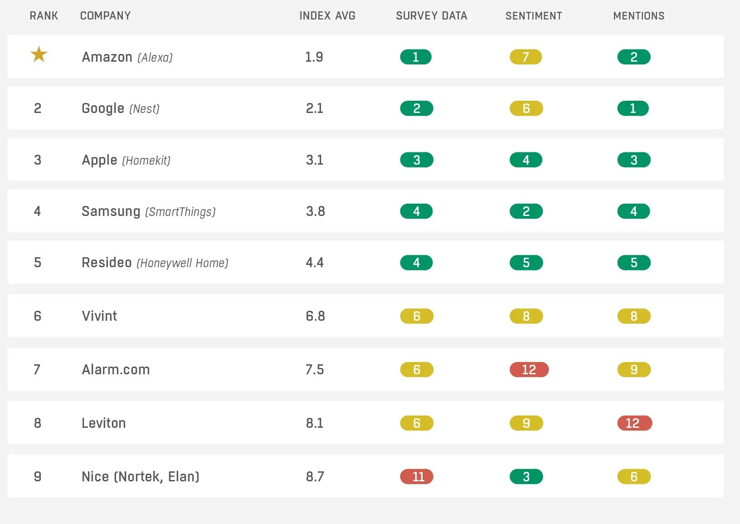Click the RANK column header

pyautogui.click(x=44, y=16)
